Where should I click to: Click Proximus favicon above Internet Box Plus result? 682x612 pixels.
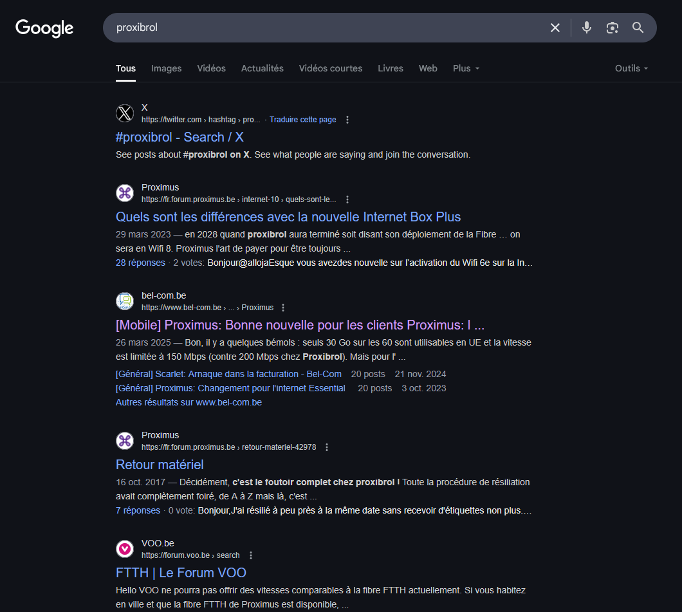[x=125, y=193]
